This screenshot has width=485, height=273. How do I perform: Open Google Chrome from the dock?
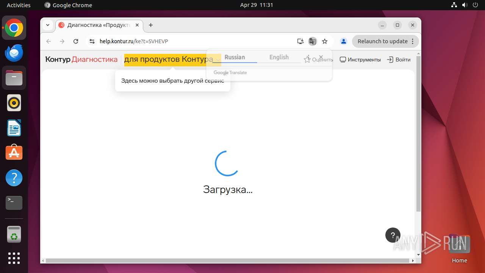[14, 28]
